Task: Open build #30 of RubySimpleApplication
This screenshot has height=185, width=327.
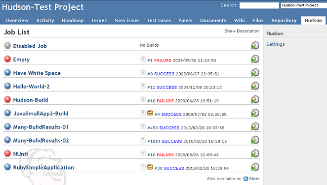Action: tap(158, 168)
